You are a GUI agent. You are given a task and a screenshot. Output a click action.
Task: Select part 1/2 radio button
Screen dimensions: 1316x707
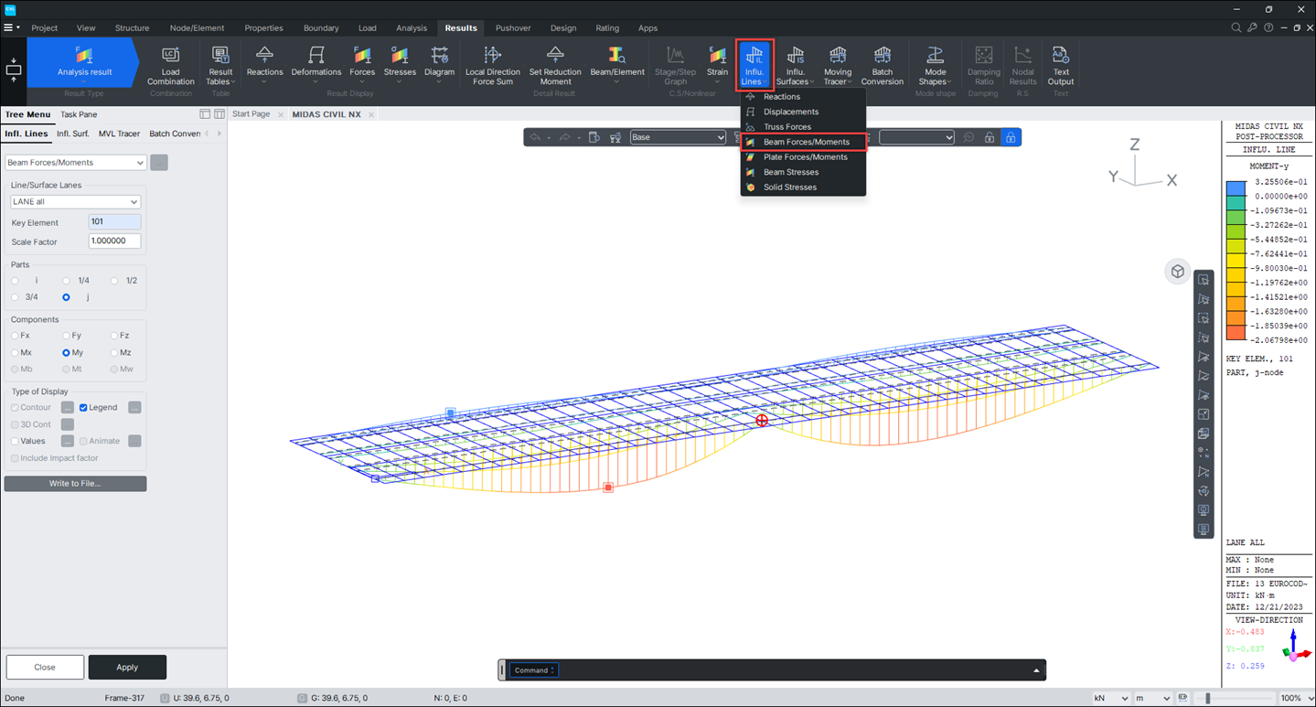[x=114, y=281]
